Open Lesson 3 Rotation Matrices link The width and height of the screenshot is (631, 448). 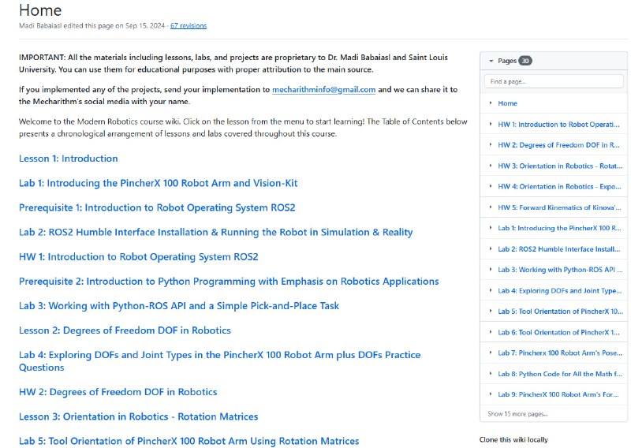click(x=138, y=416)
